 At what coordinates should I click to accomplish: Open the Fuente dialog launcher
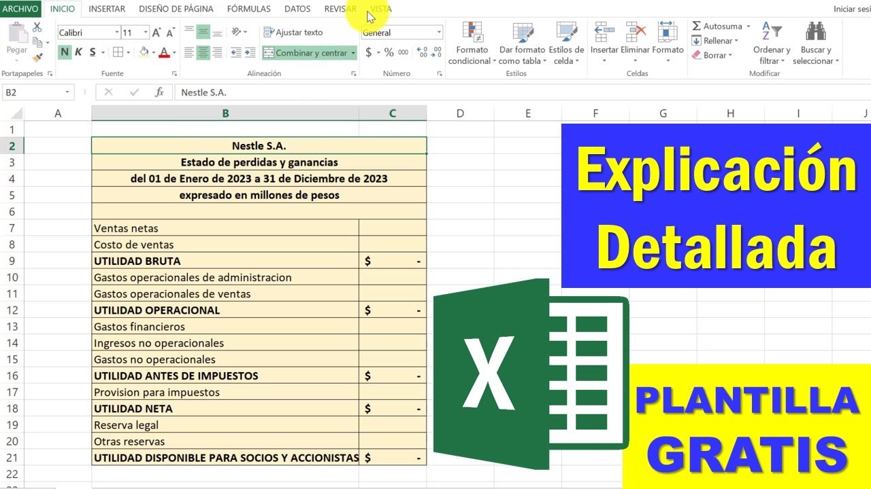point(174,73)
